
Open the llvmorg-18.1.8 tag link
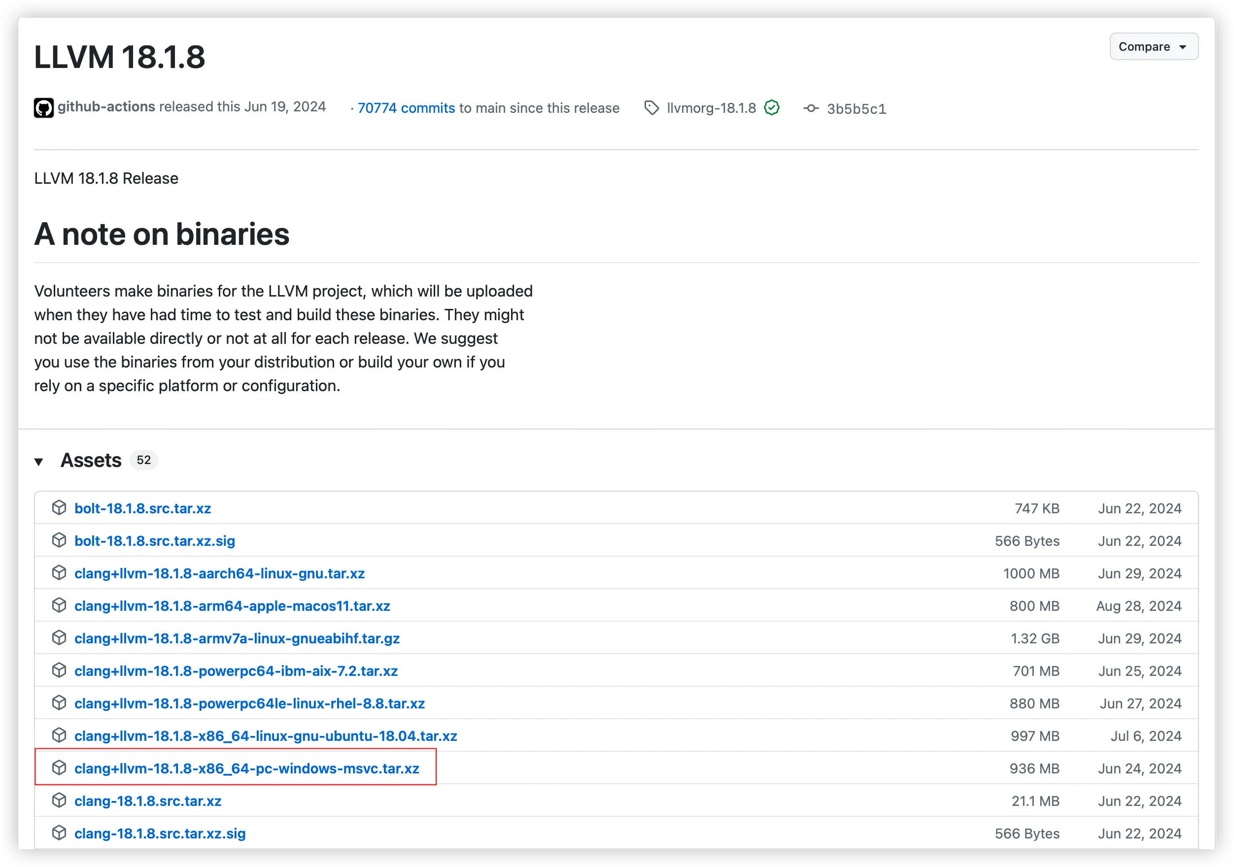pyautogui.click(x=711, y=108)
